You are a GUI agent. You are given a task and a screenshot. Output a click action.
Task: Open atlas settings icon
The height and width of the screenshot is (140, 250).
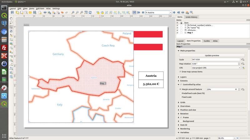coord(191,12)
